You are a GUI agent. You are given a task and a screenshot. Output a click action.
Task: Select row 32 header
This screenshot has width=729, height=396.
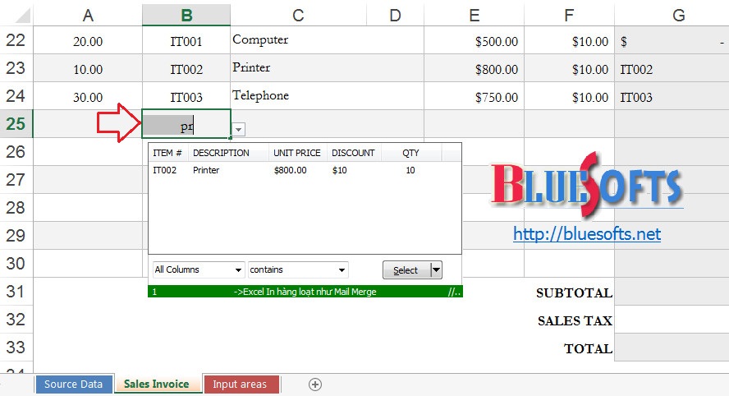tap(16, 320)
